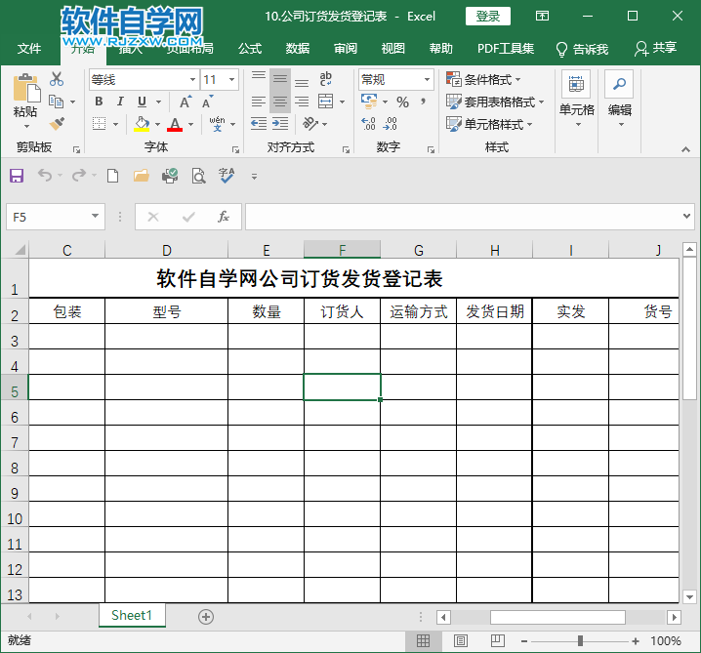Toggle middle vertical alignment
This screenshot has width=701, height=653.
pos(280,79)
